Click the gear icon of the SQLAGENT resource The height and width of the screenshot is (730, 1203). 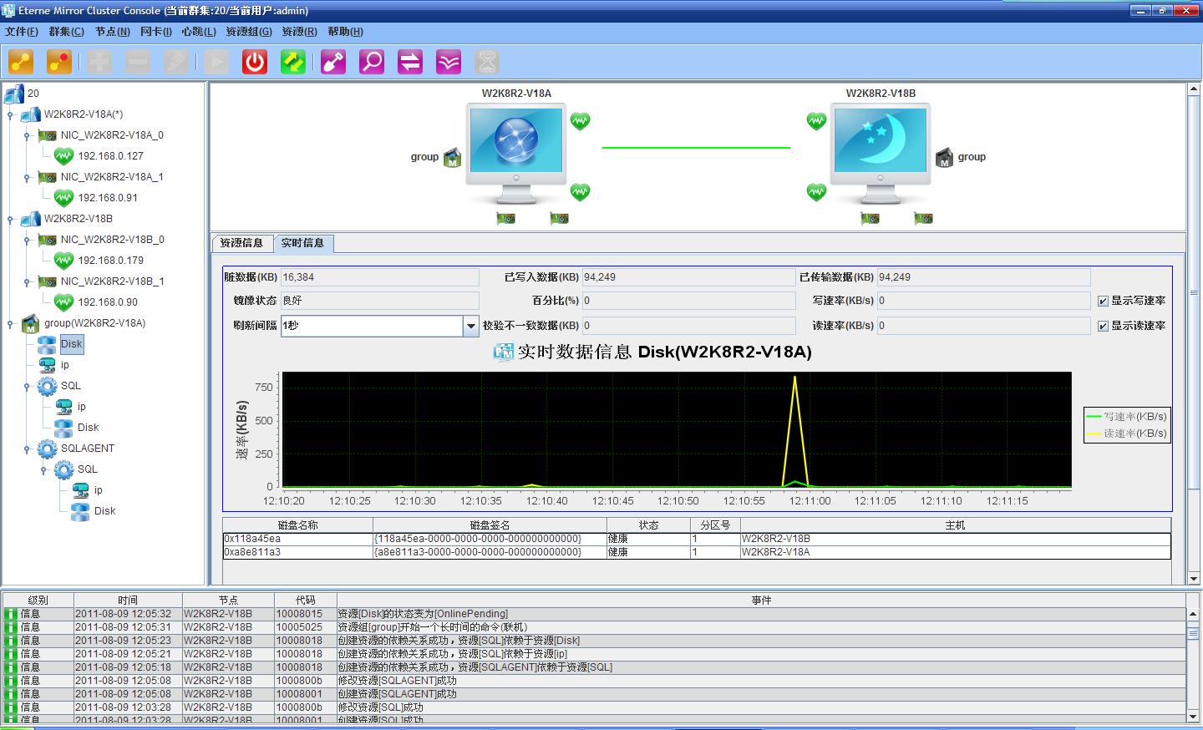coord(47,449)
